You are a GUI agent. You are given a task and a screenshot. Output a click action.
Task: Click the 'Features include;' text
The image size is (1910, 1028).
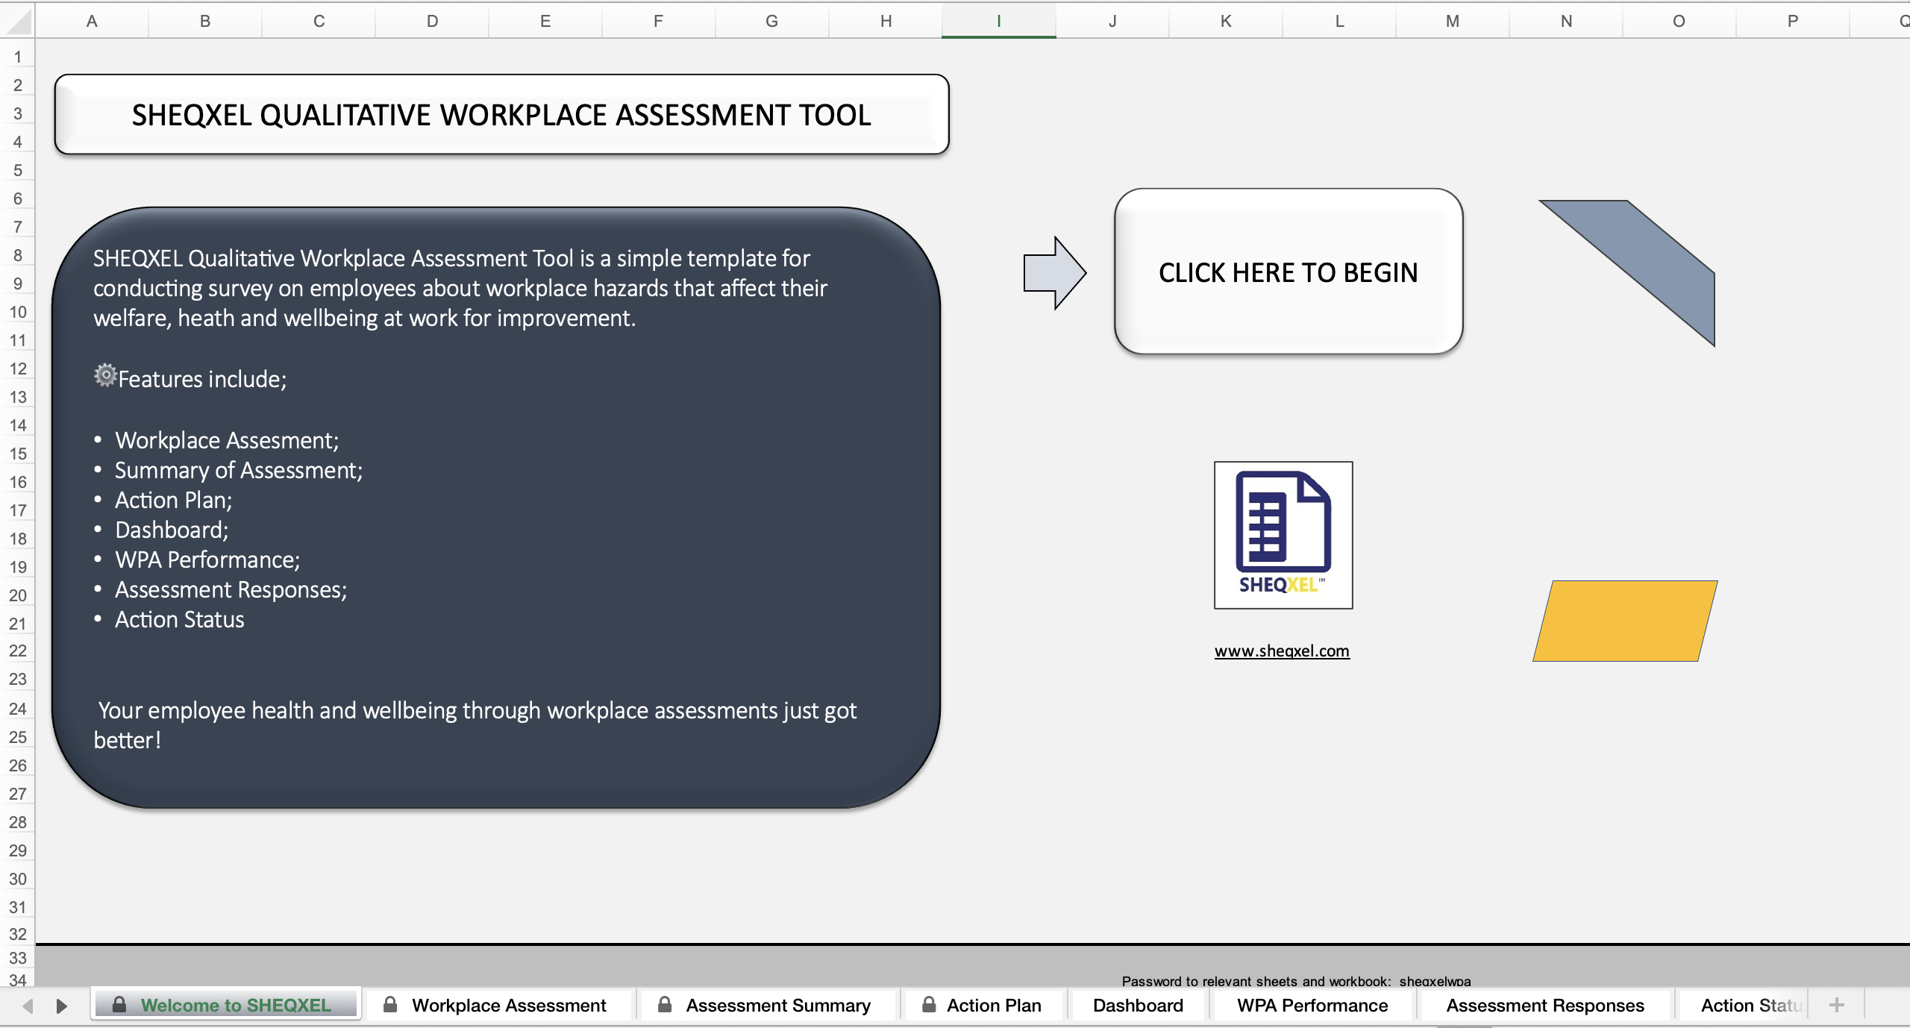[202, 379]
